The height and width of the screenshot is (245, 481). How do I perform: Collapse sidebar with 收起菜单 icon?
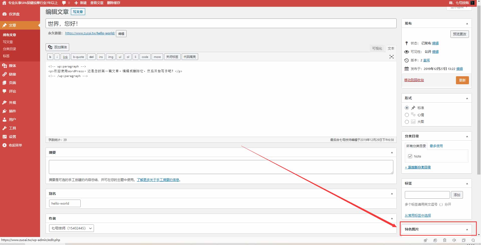(x=5, y=145)
